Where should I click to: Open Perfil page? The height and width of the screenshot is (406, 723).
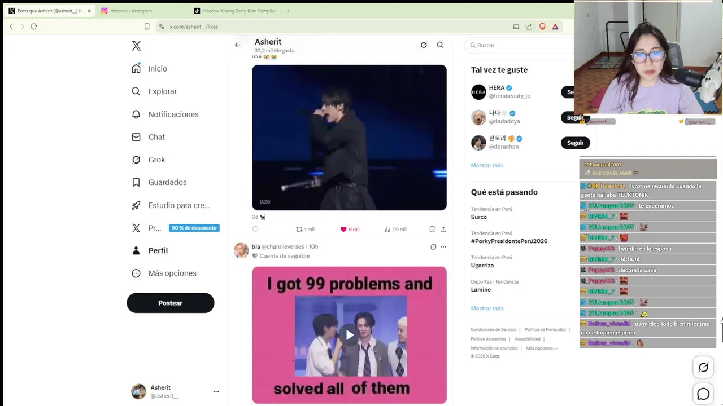(150, 250)
